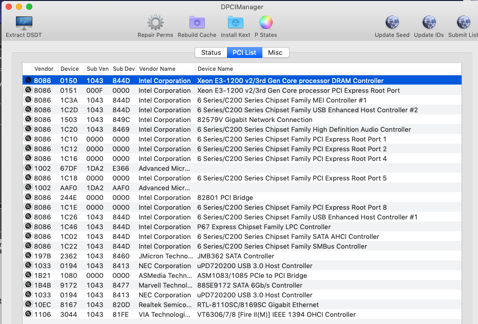
Task: Click 'P67 Express Chipset Family LPC Controller'
Action: point(264,227)
